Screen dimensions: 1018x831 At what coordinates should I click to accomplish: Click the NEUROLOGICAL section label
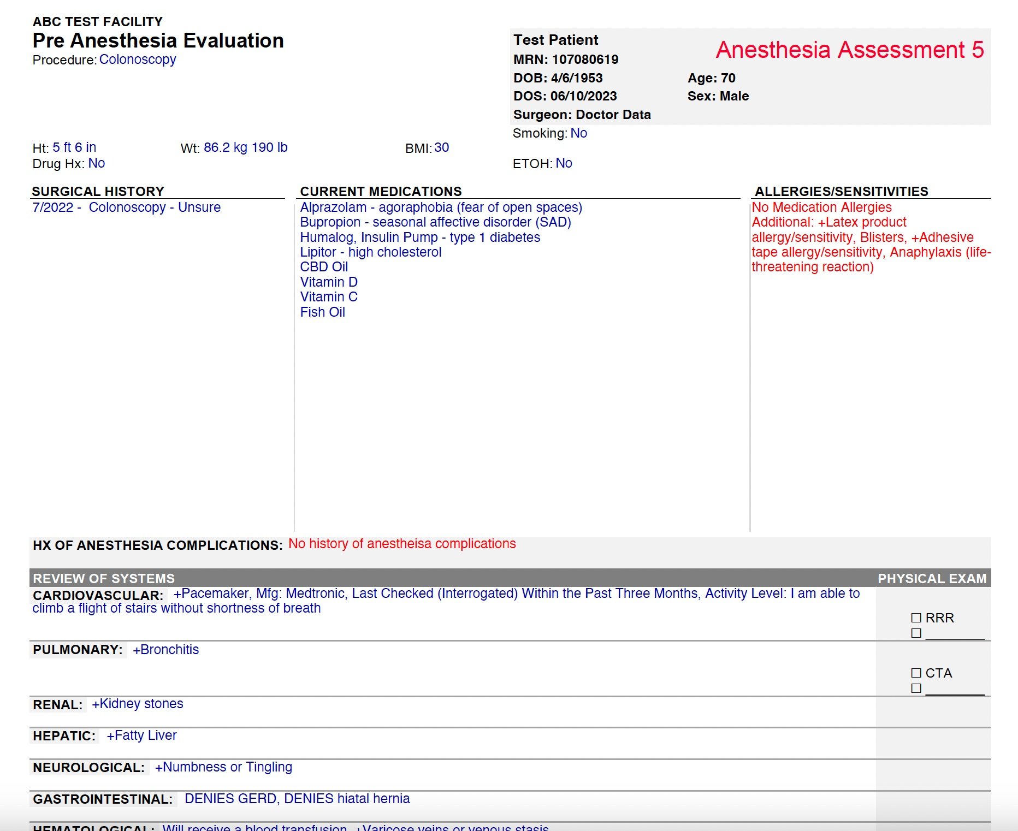pos(89,768)
